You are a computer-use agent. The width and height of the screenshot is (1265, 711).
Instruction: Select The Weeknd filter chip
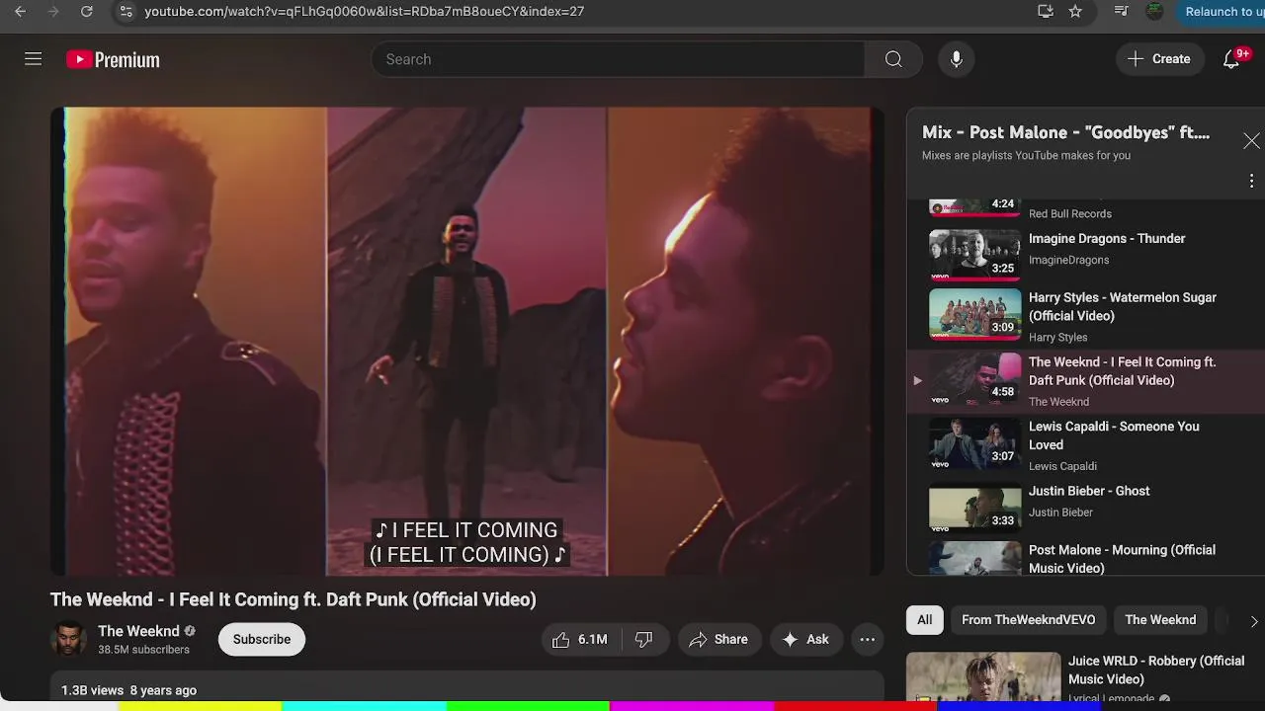pos(1160,620)
